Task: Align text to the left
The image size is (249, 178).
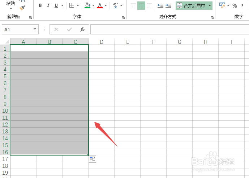Action: pos(133,5)
